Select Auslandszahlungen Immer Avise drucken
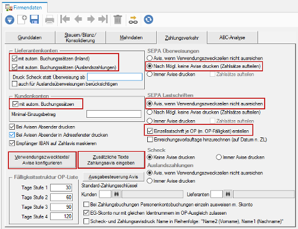This screenshot has width=298, height=229. pyautogui.click(x=150, y=181)
